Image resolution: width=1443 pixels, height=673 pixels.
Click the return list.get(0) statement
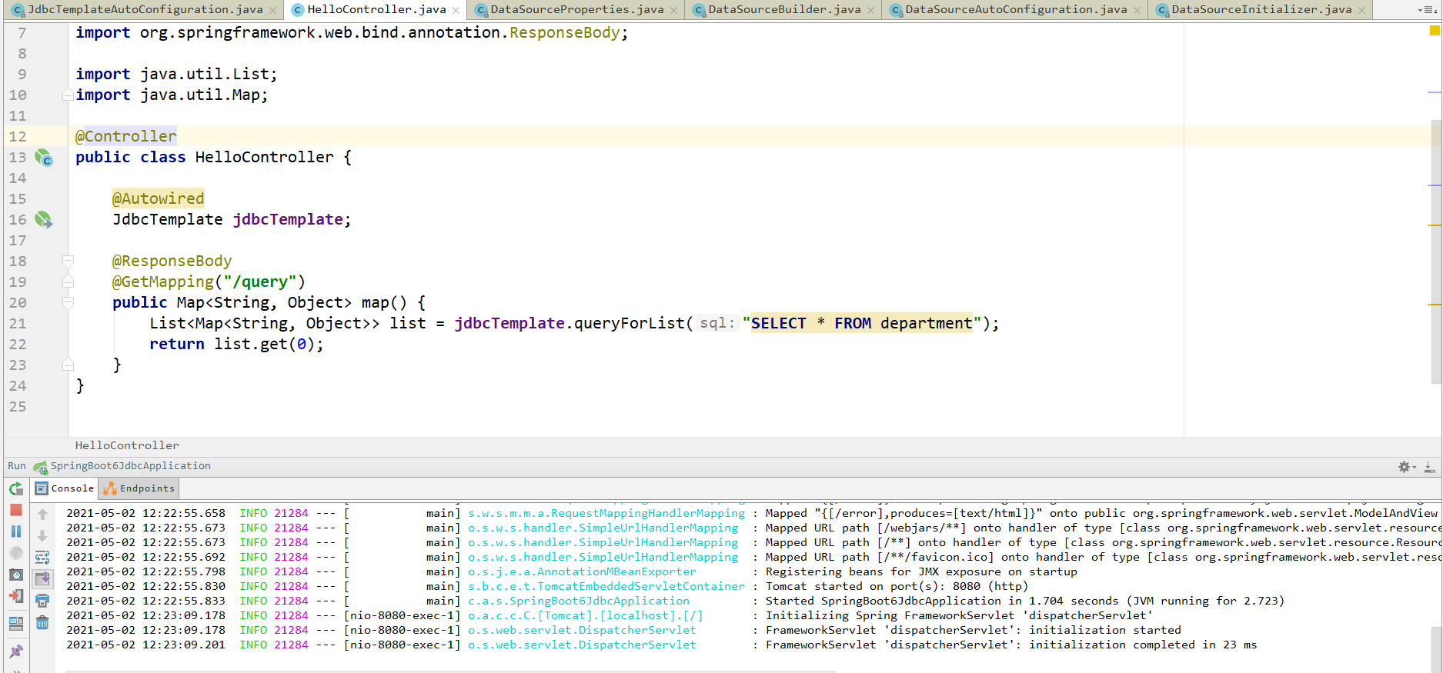236,345
